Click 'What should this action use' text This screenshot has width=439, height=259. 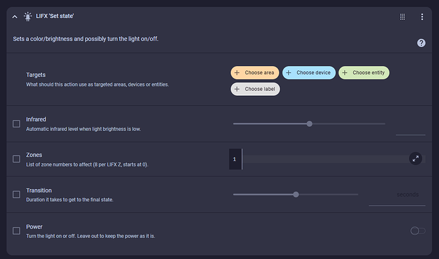tap(97, 84)
